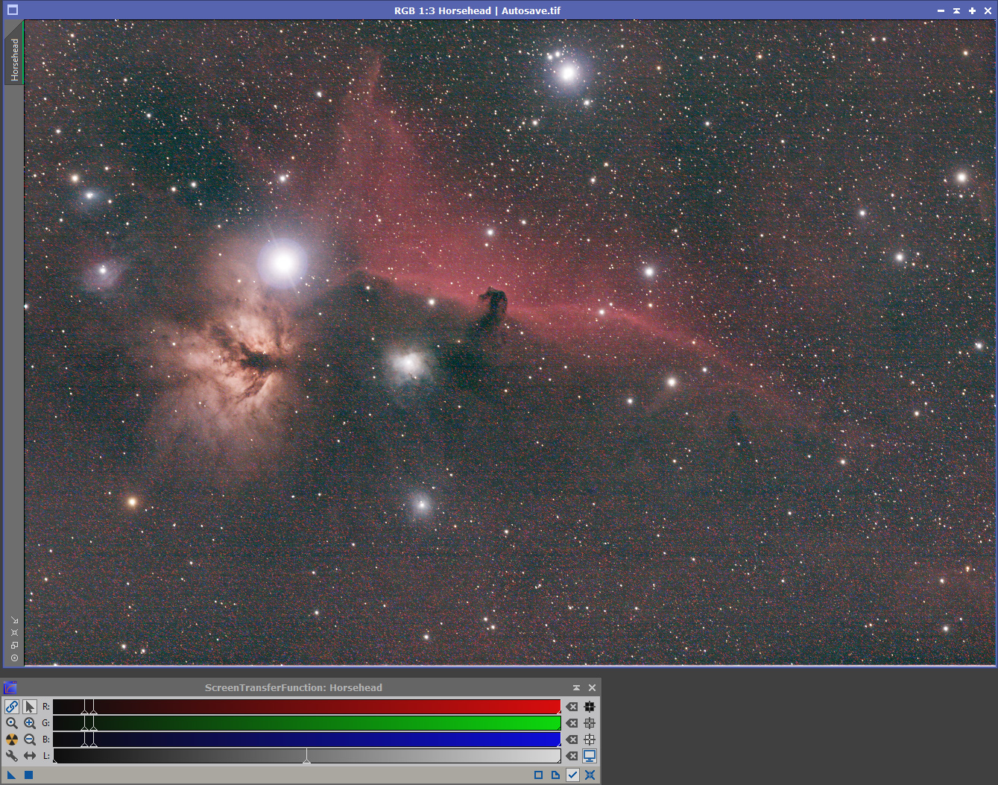Choose the STF zoom 1:1 magnifier icon
This screenshot has height=785, width=998.
pyautogui.click(x=12, y=723)
